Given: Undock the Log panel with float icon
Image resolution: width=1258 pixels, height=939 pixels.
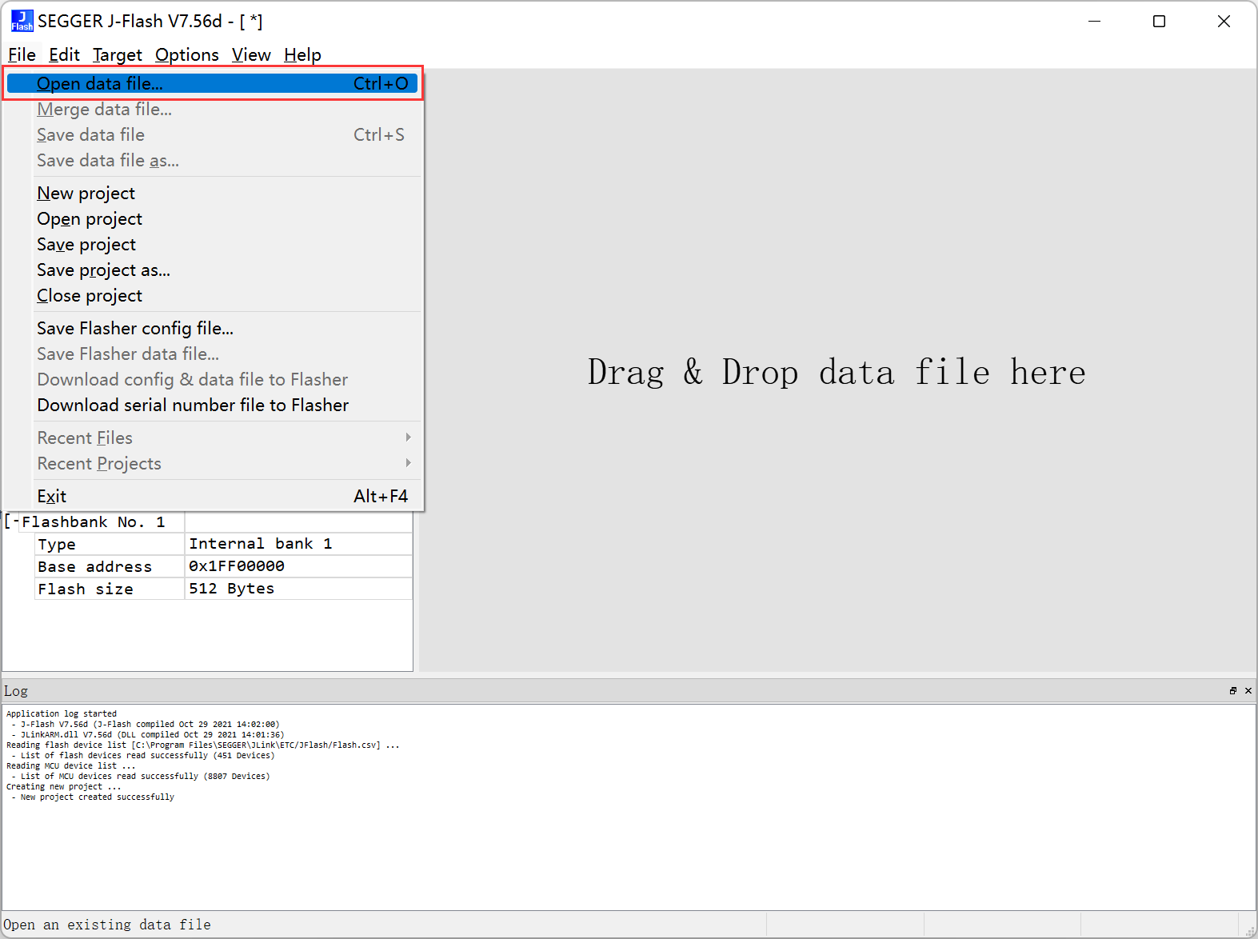Looking at the screenshot, I should point(1232,690).
